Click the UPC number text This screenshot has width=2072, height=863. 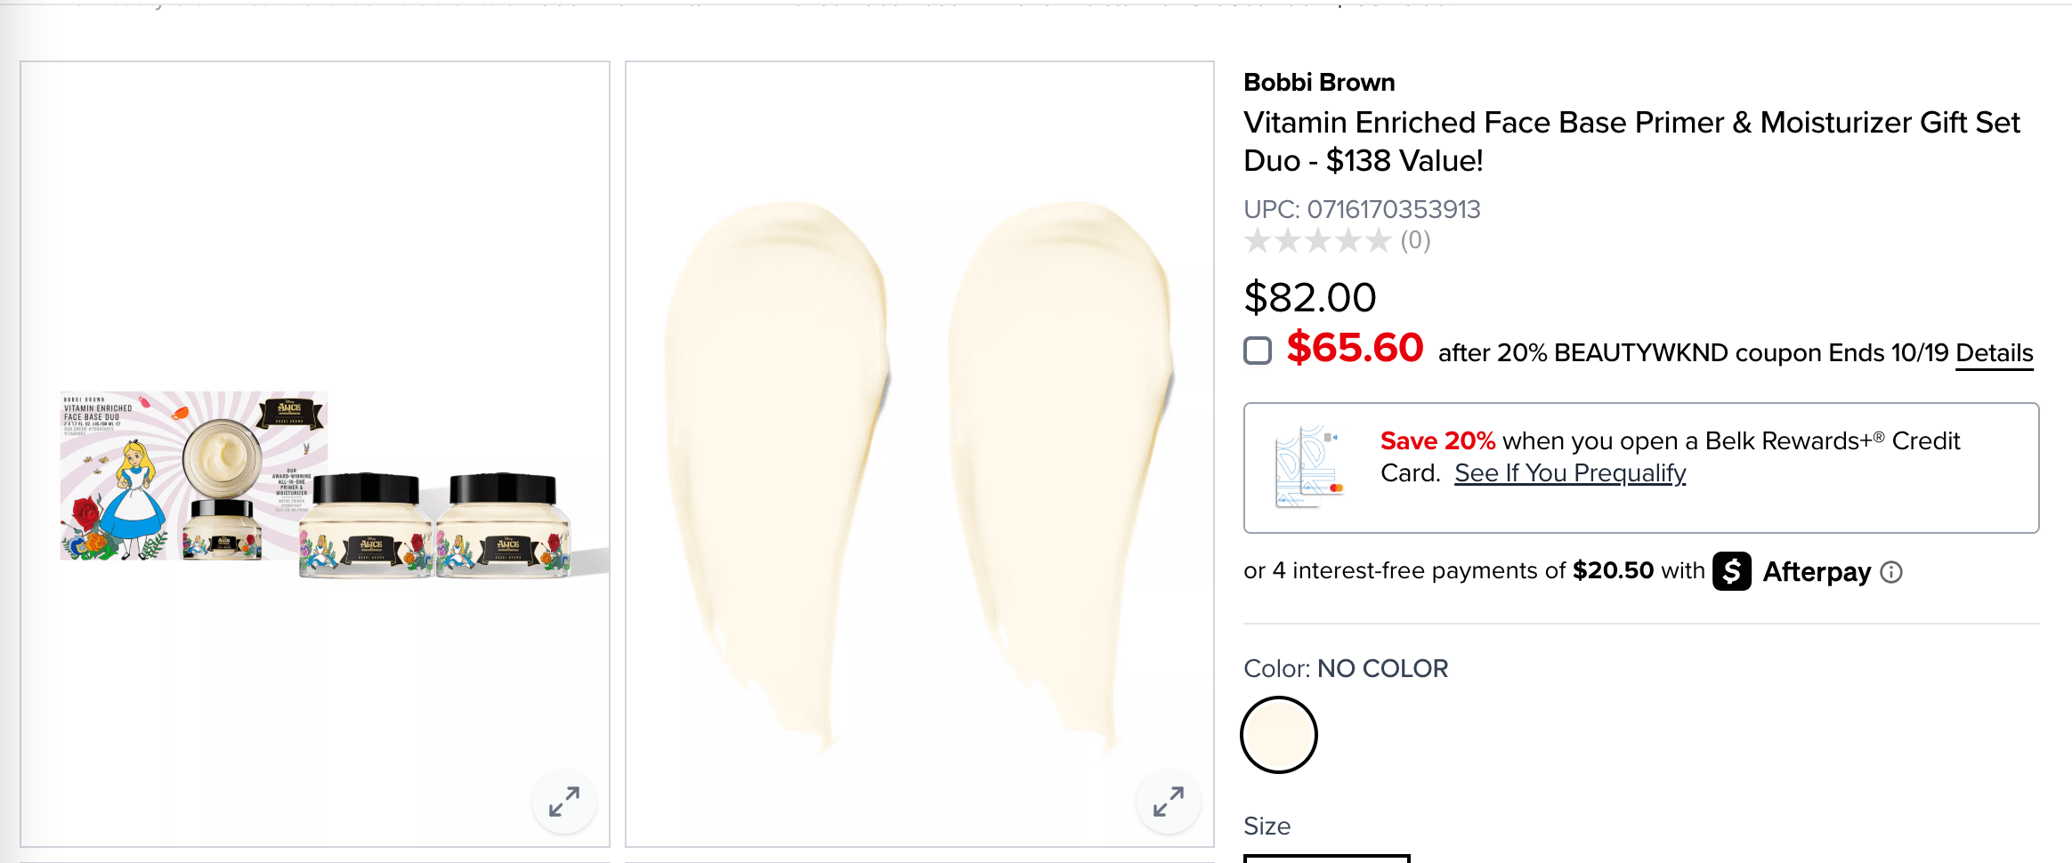pyautogui.click(x=1362, y=209)
